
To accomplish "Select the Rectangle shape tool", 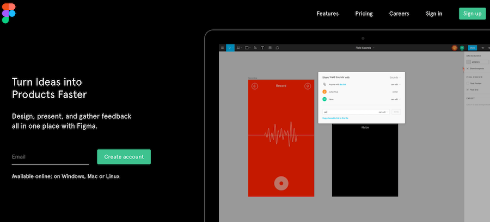I will [247, 48].
